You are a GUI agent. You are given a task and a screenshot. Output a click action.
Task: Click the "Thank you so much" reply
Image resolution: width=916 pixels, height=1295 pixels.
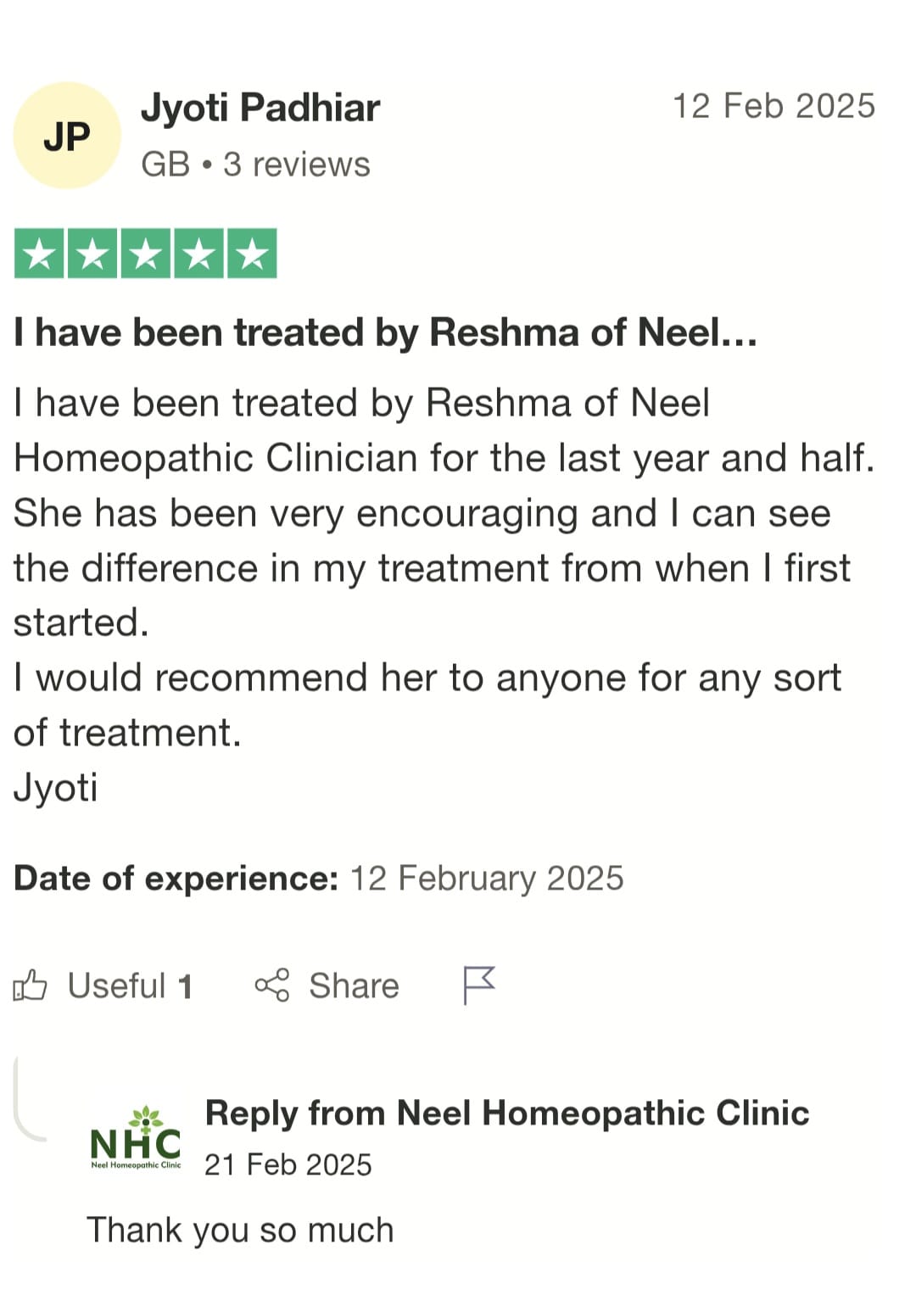tap(240, 1230)
